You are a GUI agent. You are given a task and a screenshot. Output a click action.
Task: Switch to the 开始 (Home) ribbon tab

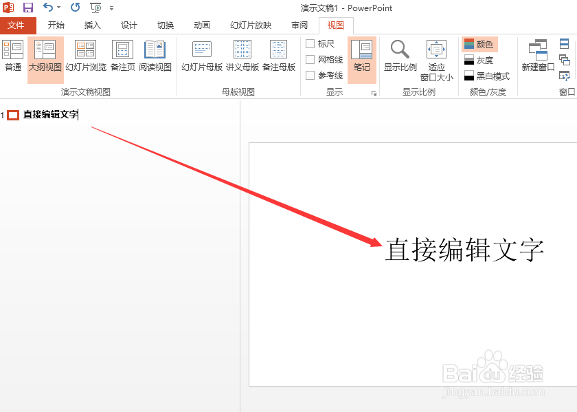[x=56, y=25]
